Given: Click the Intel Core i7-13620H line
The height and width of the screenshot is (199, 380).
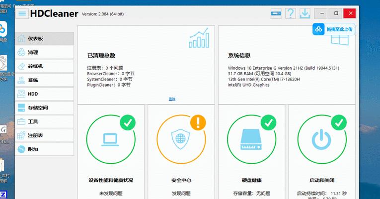Looking at the screenshot, I should [x=264, y=80].
